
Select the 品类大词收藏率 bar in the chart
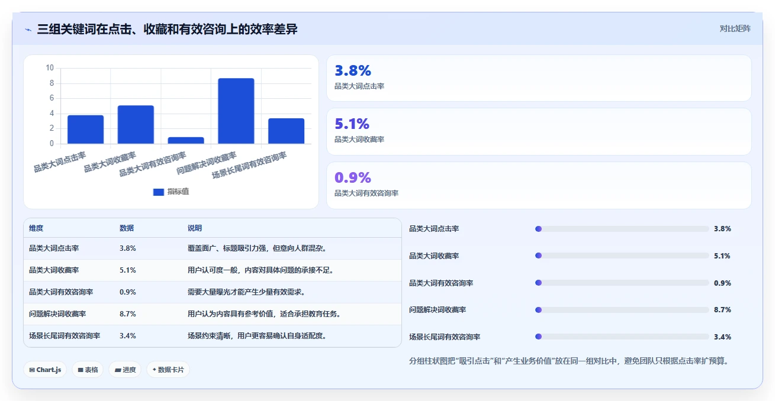[x=136, y=124]
